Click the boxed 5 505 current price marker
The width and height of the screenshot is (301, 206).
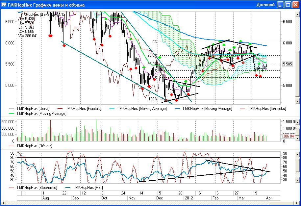coord(288,64)
